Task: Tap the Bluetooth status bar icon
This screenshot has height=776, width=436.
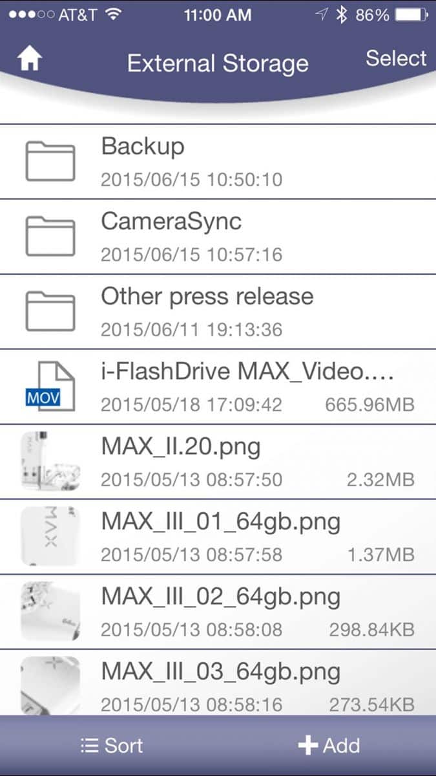Action: point(342,15)
